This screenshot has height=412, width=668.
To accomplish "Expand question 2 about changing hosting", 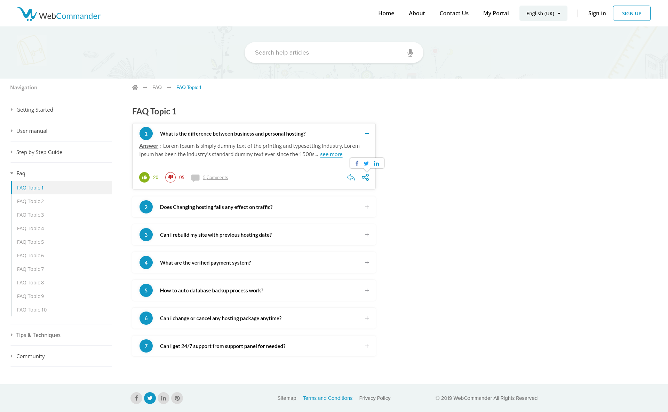I will click(x=367, y=207).
